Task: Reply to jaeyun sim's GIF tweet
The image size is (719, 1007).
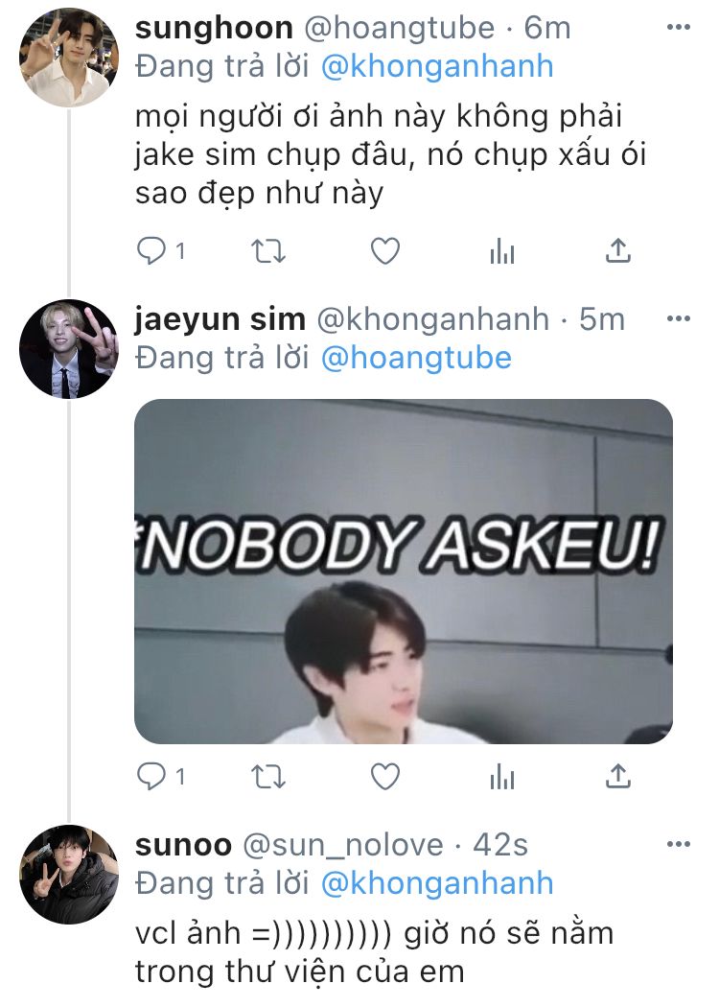Action: (x=152, y=777)
